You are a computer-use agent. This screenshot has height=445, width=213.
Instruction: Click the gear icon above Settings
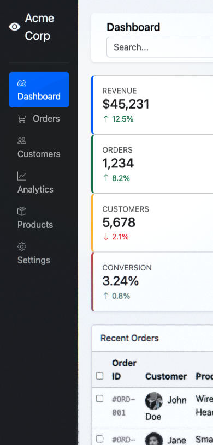pos(22,246)
